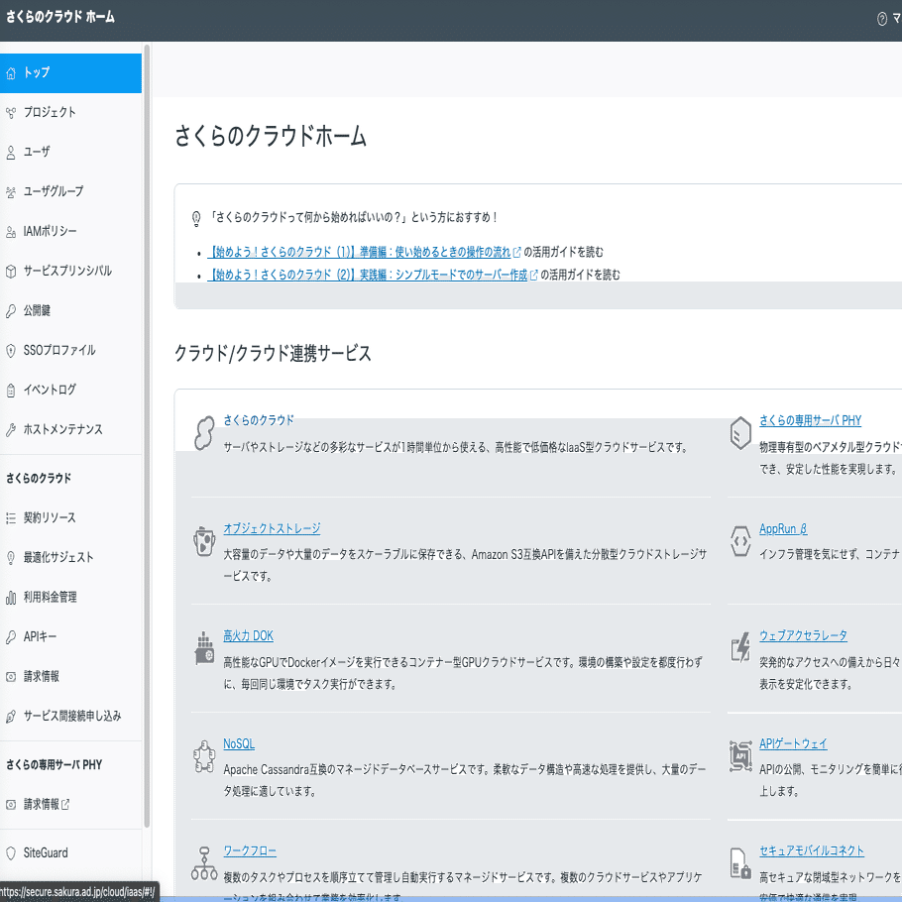Click the オブジェクトストレージ bucket icon
902x902 pixels.
(203, 541)
